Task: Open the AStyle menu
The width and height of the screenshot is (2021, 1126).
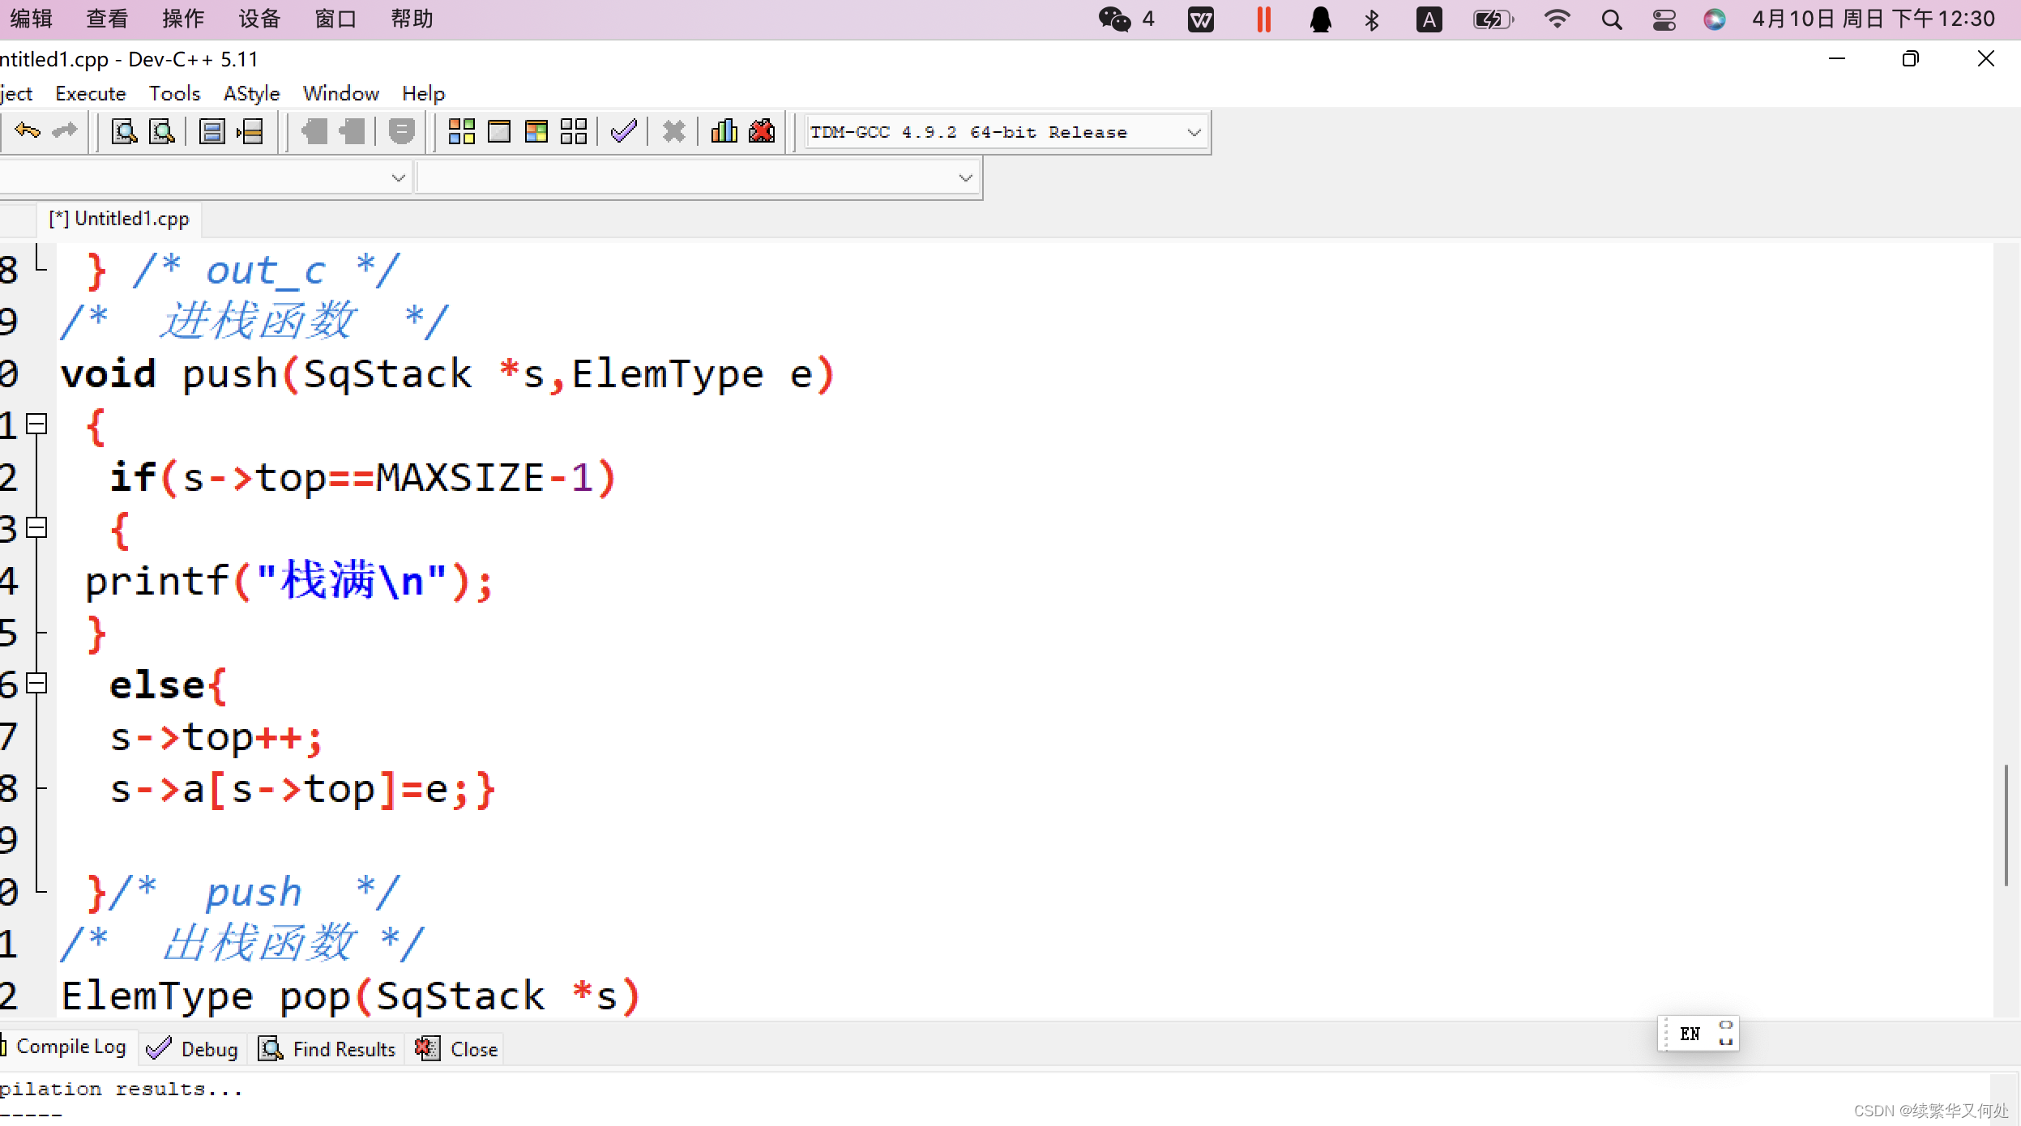Action: tap(251, 94)
